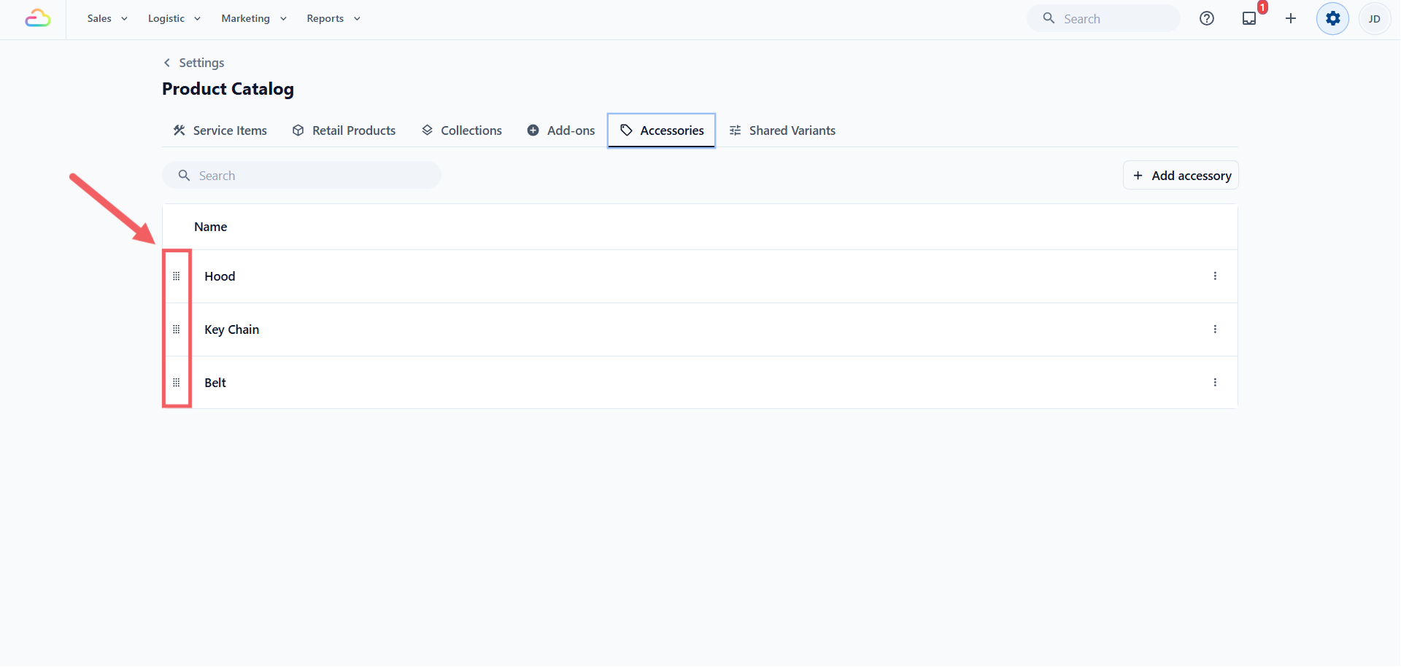Click the Product Catalog heading
This screenshot has width=1401, height=667.
tap(228, 89)
